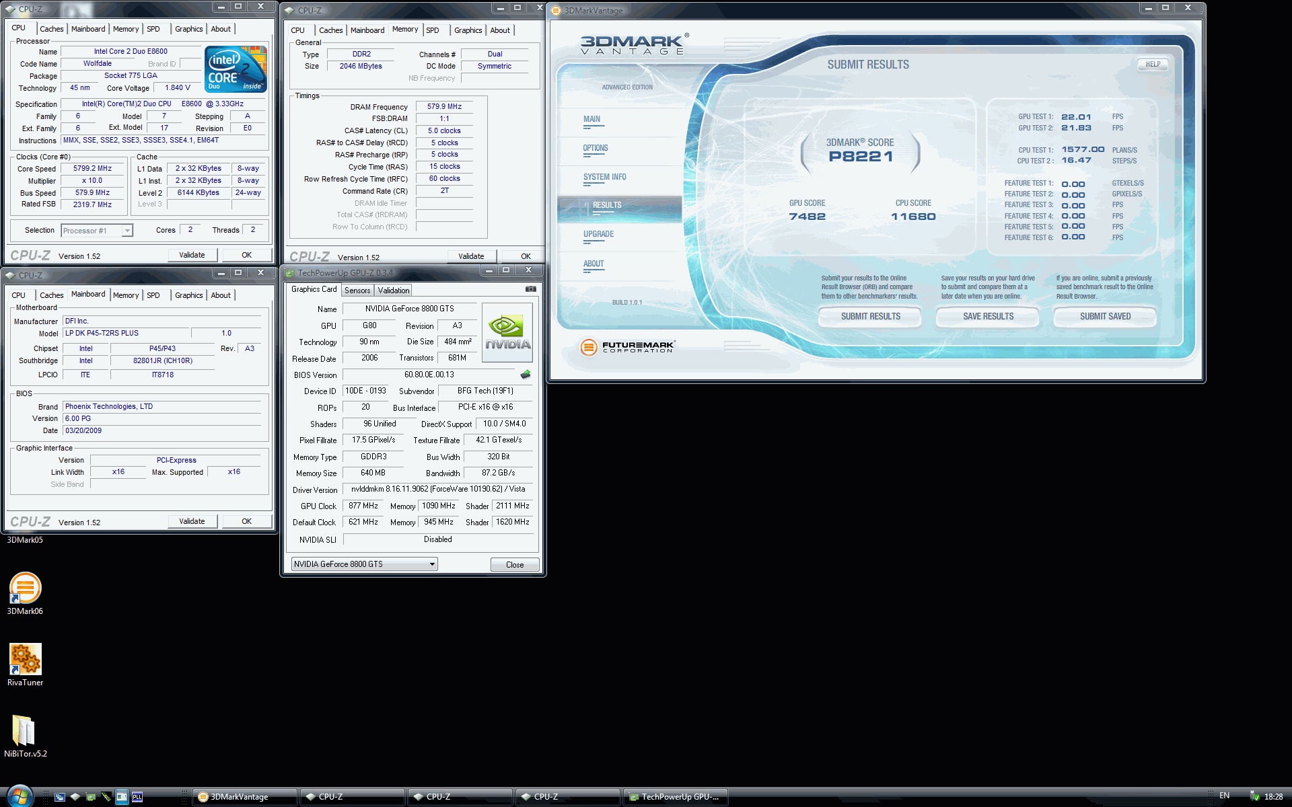The image size is (1292, 807).
Task: Click the DRAM Frequency value 579.9 MHz
Action: (x=444, y=107)
